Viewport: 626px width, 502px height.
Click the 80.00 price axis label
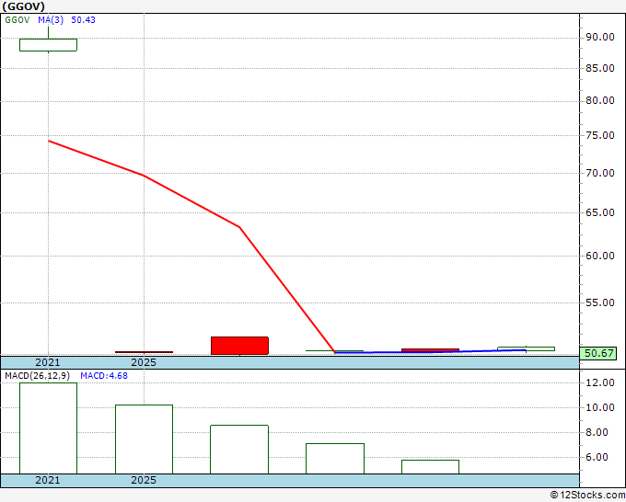tap(600, 100)
